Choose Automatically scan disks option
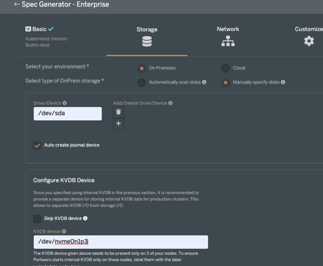Screen dimensions: 323x266 tap(142, 82)
